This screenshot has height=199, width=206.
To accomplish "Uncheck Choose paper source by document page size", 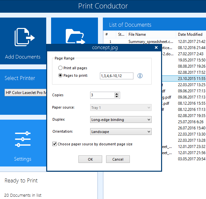I will (55, 144).
